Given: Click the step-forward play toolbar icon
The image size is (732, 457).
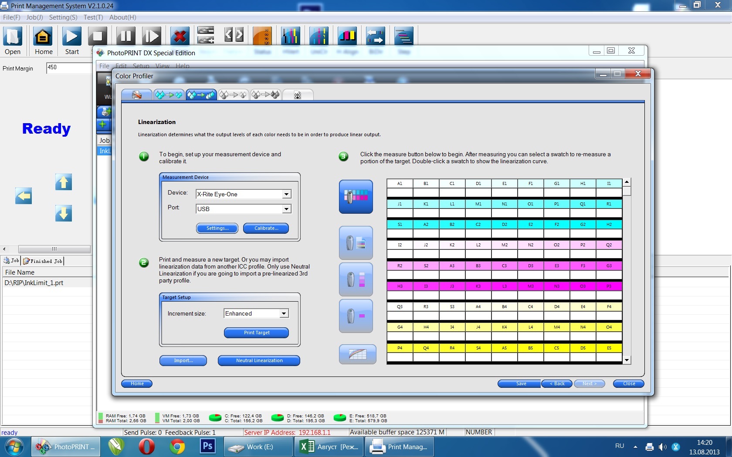Looking at the screenshot, I should pos(152,37).
